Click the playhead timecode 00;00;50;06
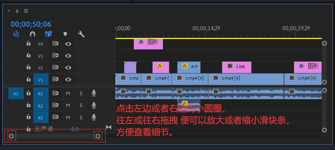Image resolution: width=335 pixels, height=150 pixels. coord(31,24)
